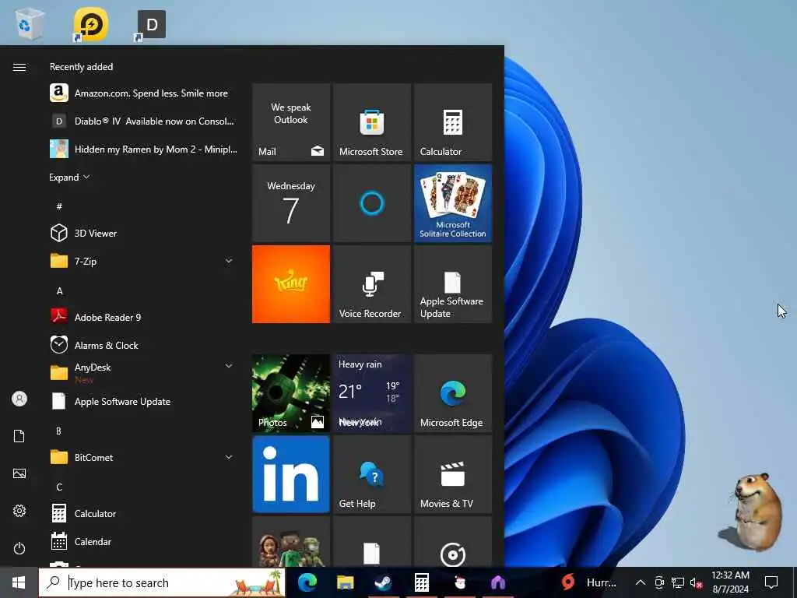Show hidden system tray icons

point(641,582)
